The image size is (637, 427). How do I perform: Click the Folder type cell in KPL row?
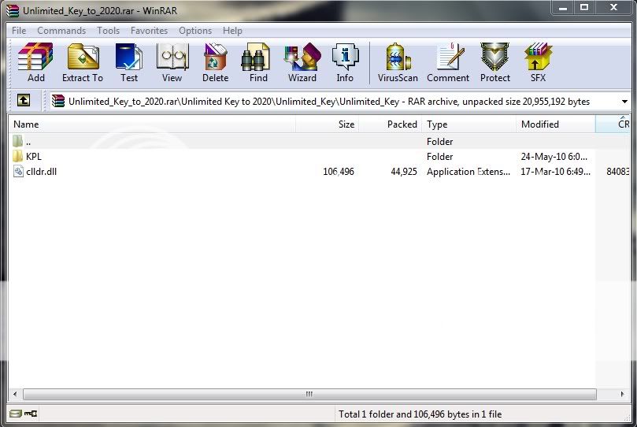point(439,157)
